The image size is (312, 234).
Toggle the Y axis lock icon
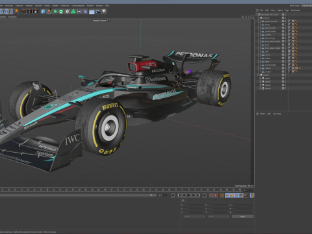click(4, 11)
